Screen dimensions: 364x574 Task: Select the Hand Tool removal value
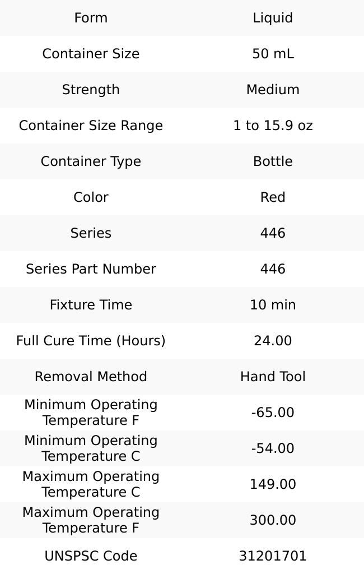tap(273, 377)
